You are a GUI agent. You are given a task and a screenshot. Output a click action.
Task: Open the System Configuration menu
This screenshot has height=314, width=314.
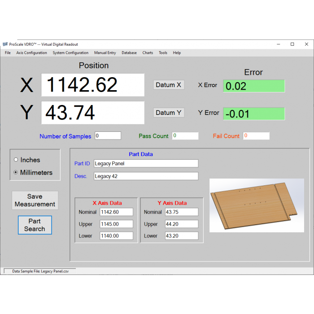(70, 52)
